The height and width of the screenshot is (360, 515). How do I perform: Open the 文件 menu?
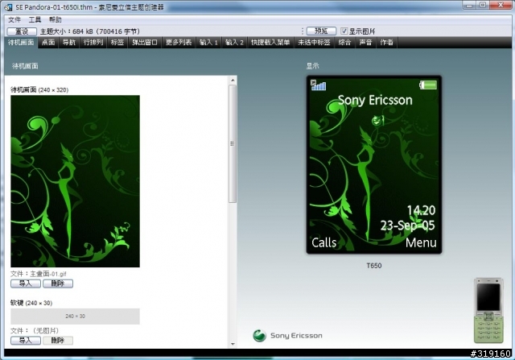[14, 19]
